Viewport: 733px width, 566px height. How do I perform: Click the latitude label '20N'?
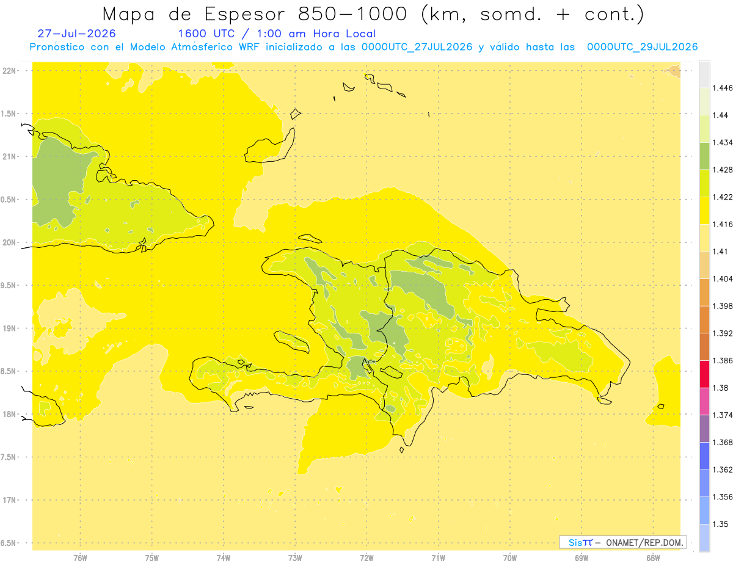10,242
